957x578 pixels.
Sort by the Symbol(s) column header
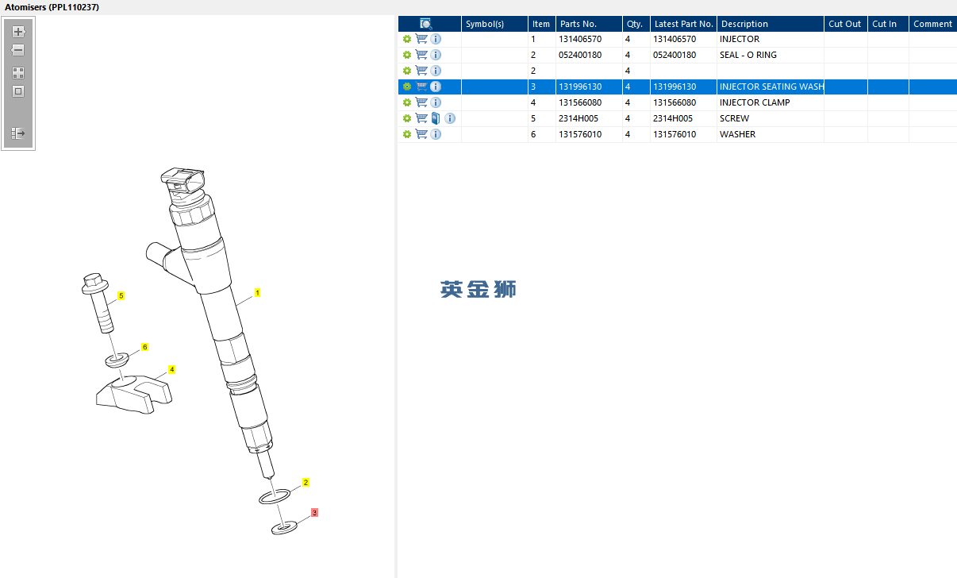pos(494,24)
